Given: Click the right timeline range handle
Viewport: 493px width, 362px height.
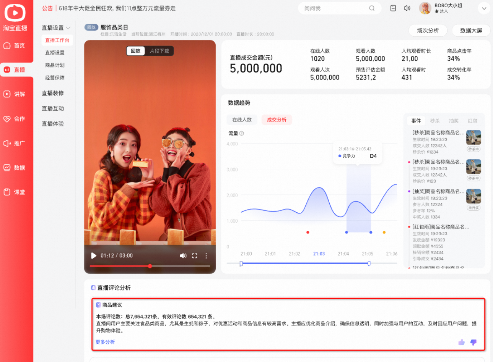Looking at the screenshot, I should [x=369, y=263].
